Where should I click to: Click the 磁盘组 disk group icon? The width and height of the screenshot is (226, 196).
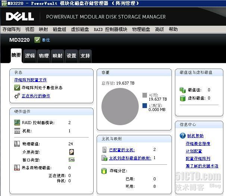click(x=183, y=90)
